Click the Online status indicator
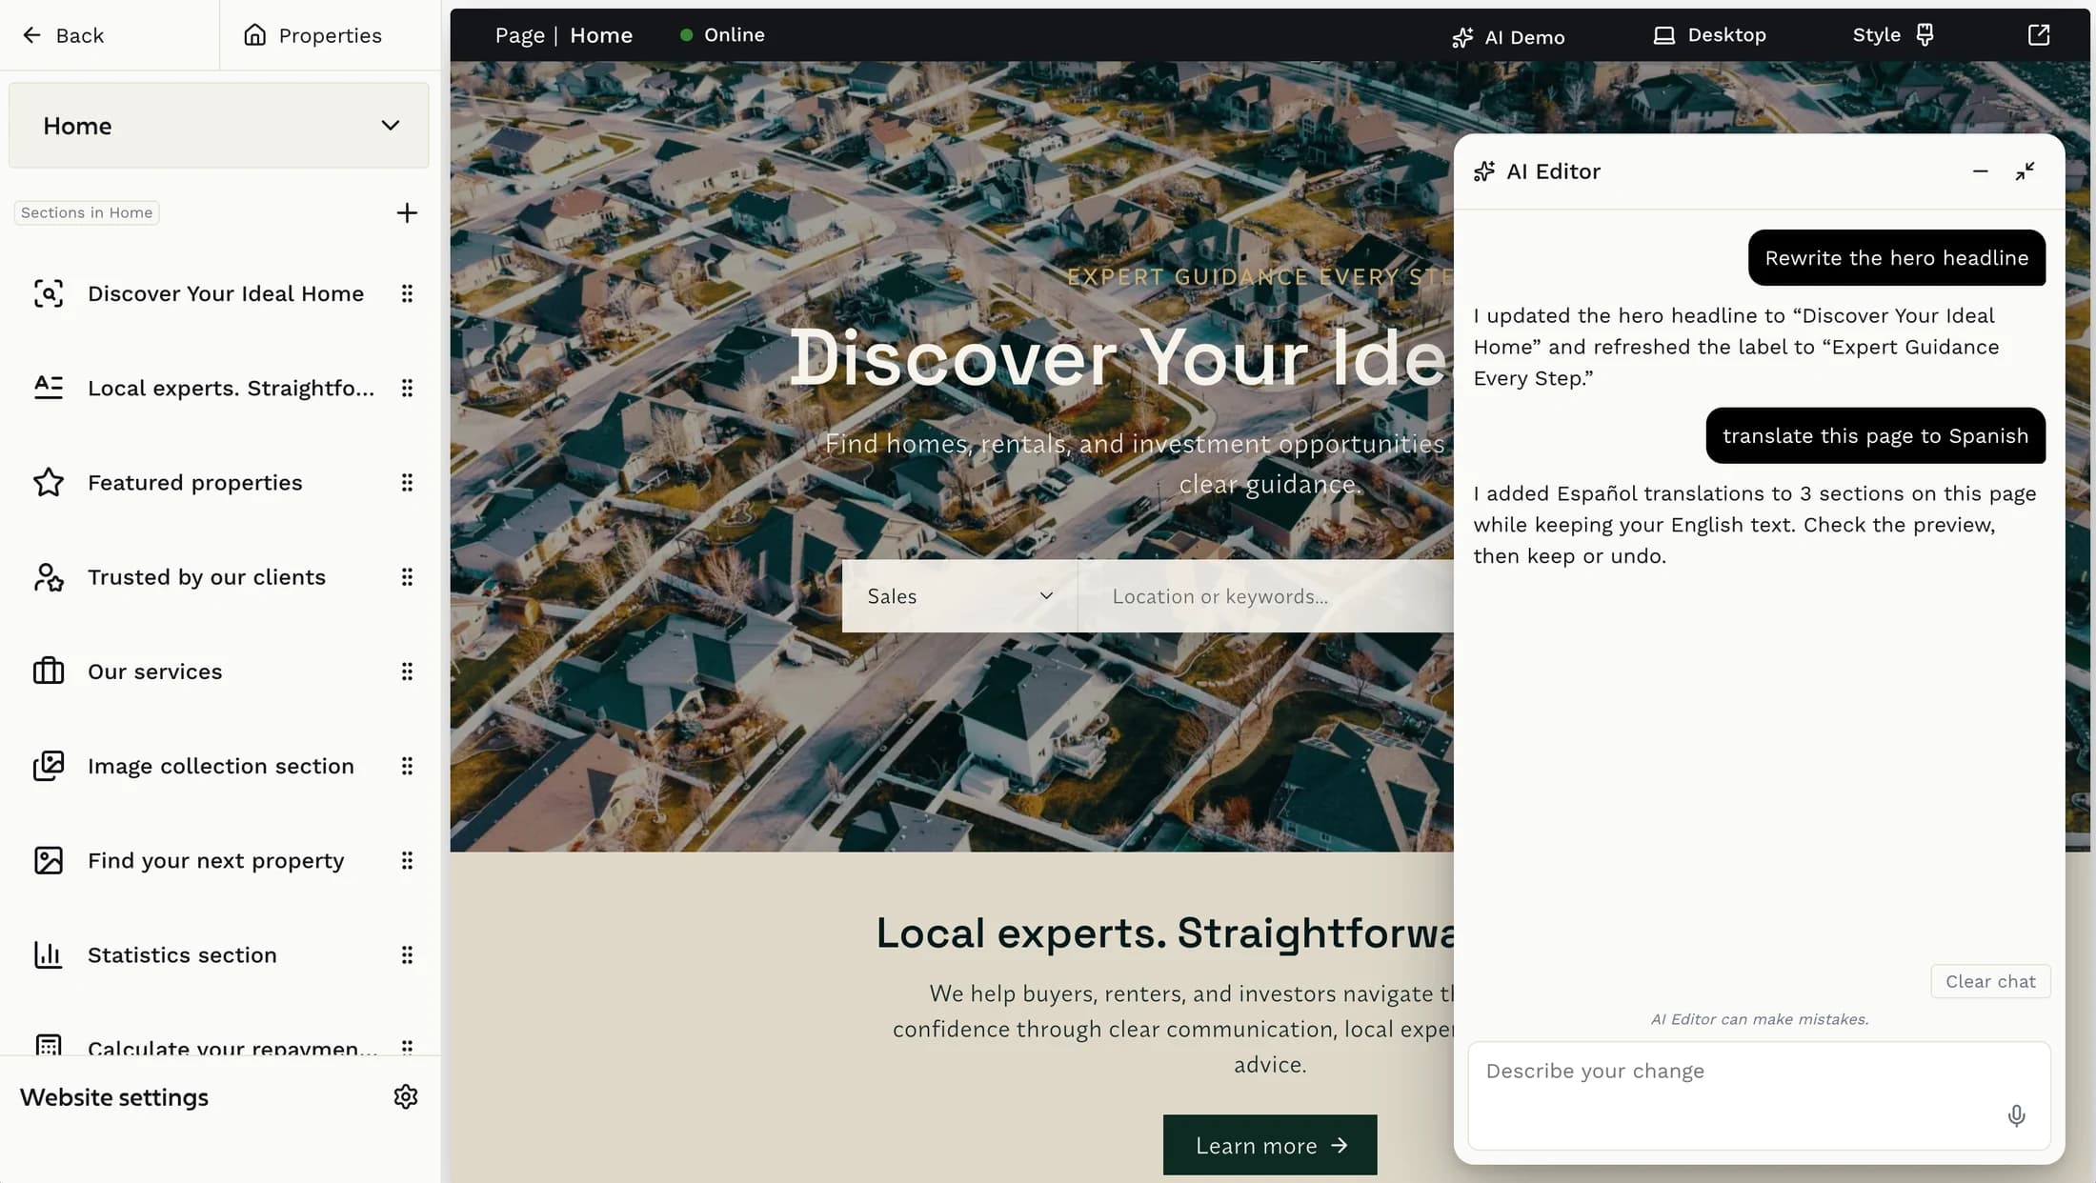2096x1183 pixels. point(722,35)
